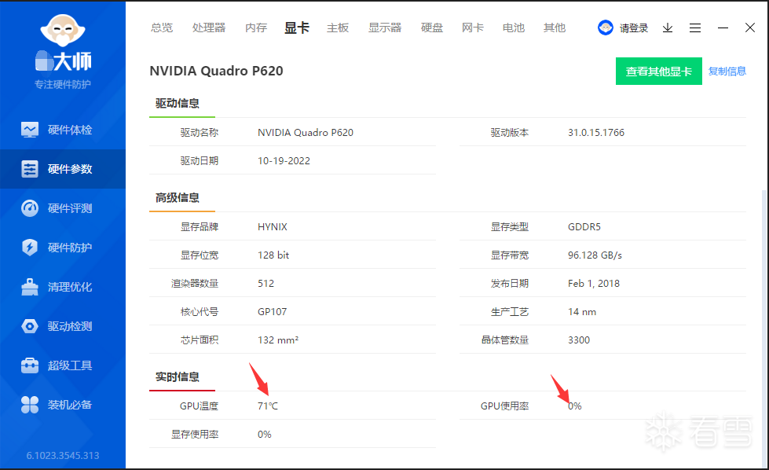
Task: Switch to the 网卡 tab
Action: point(473,28)
